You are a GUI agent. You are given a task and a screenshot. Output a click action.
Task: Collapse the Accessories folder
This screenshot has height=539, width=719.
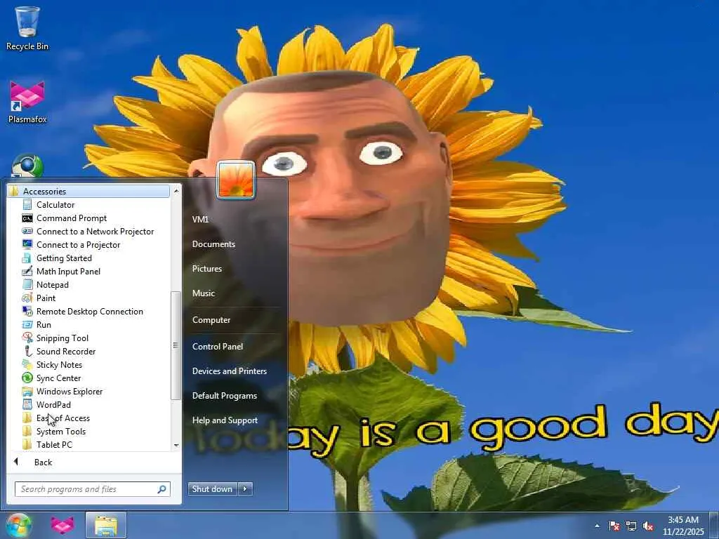(88, 191)
